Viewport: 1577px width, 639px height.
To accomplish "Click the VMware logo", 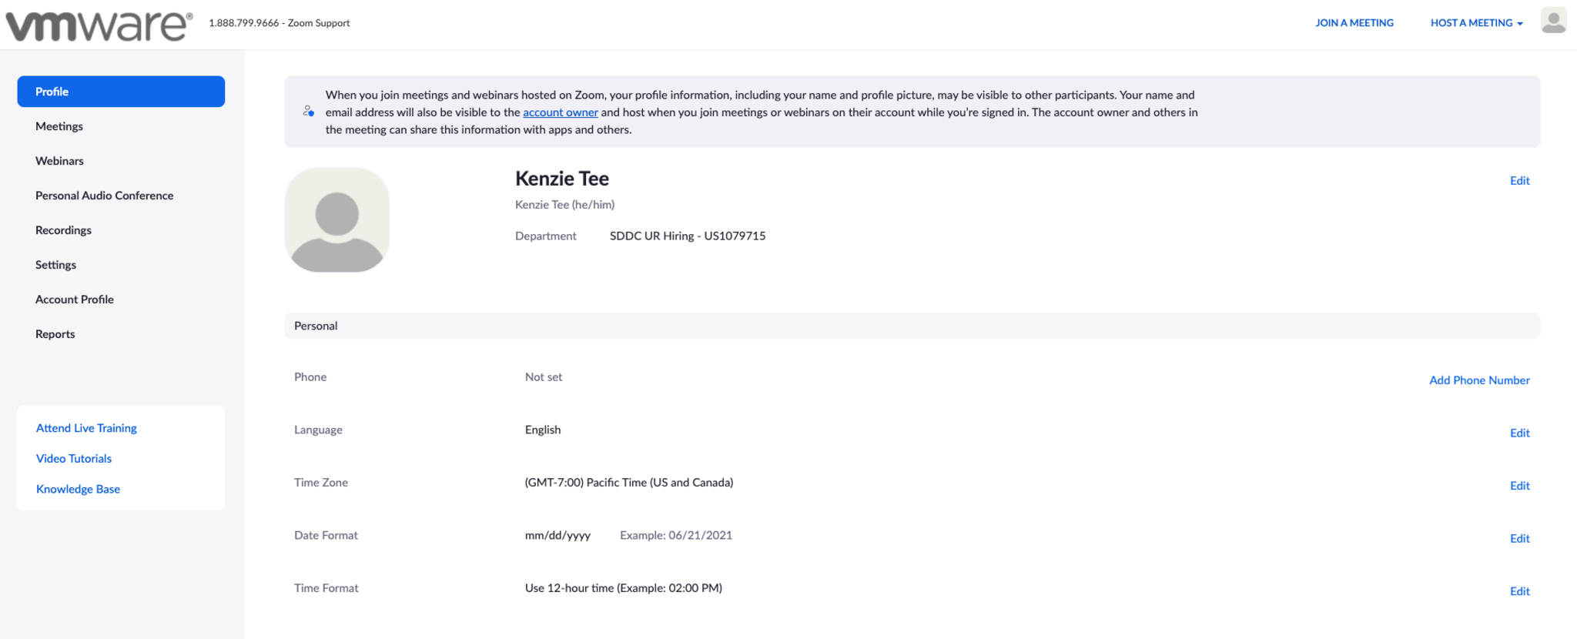I will (99, 25).
